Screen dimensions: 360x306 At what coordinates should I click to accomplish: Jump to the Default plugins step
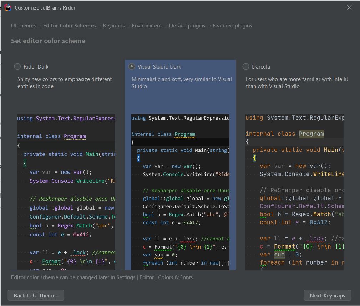coord(187,25)
